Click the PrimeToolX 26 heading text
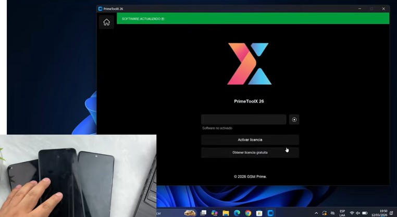 (x=249, y=101)
